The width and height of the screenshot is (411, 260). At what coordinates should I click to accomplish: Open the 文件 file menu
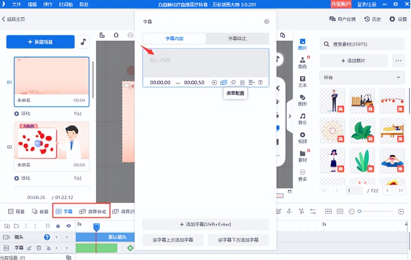point(16,5)
